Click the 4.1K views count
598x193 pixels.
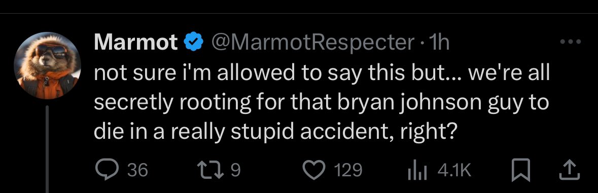point(454,170)
